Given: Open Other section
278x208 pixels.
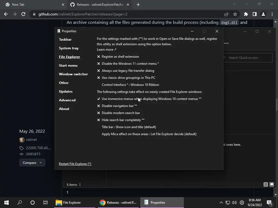Looking at the screenshot, I should [64, 83].
